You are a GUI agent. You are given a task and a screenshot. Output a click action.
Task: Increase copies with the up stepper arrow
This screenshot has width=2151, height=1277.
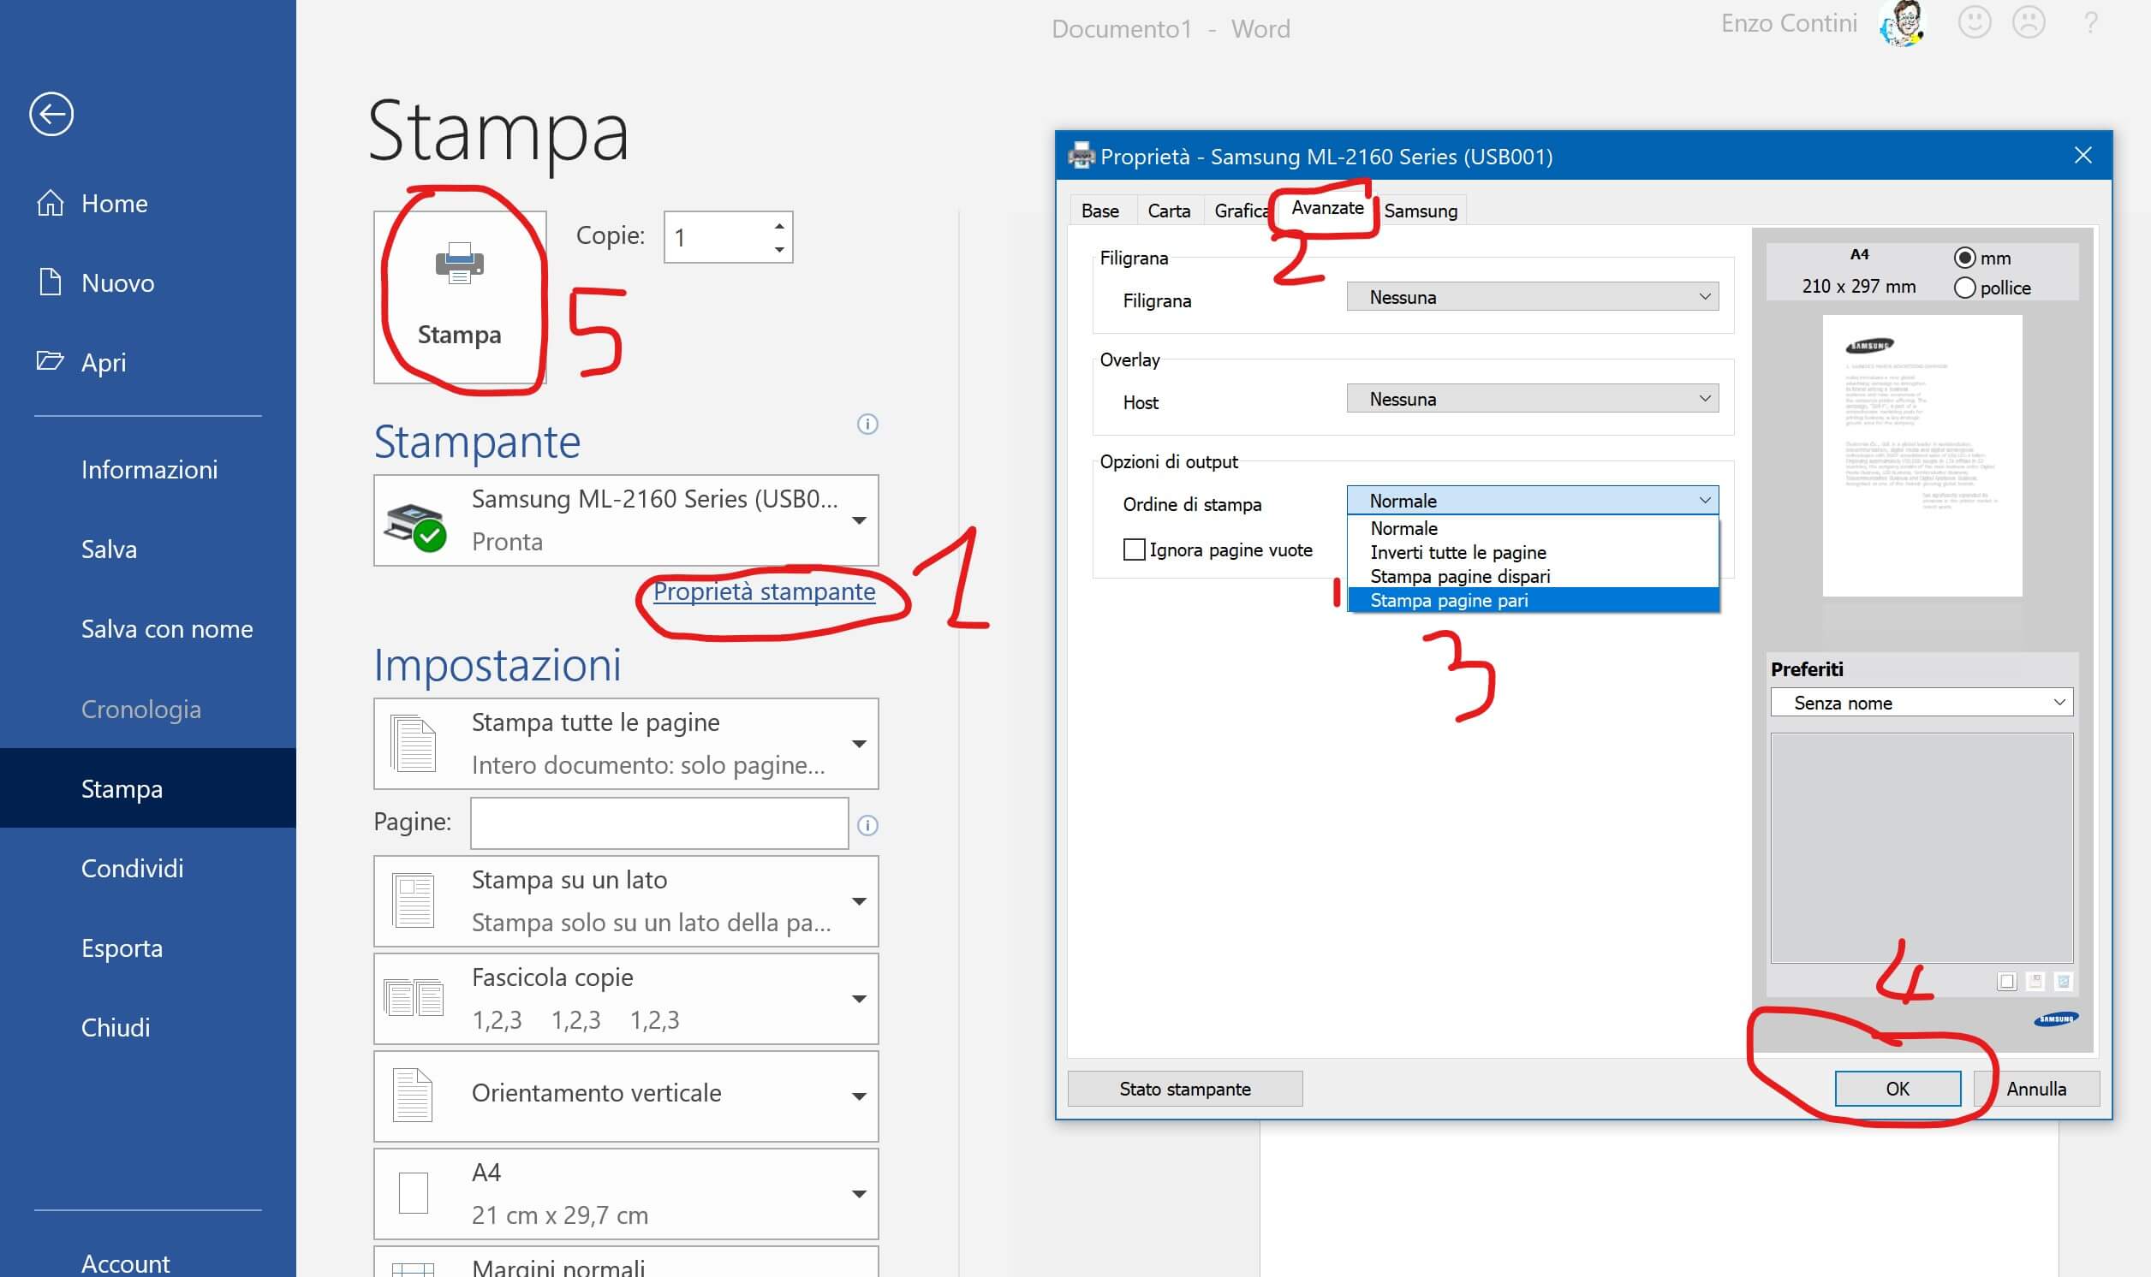[779, 226]
